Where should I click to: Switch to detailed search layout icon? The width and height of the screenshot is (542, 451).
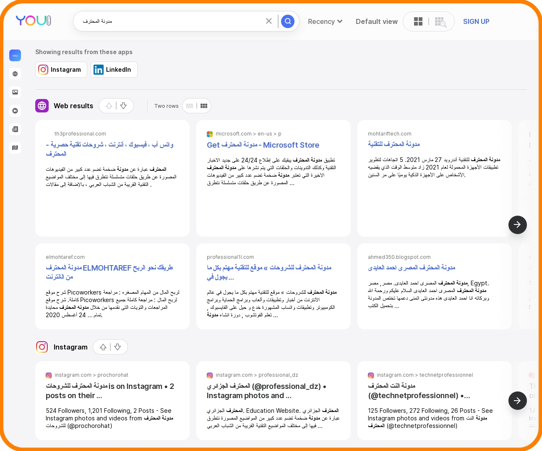pyautogui.click(x=440, y=22)
